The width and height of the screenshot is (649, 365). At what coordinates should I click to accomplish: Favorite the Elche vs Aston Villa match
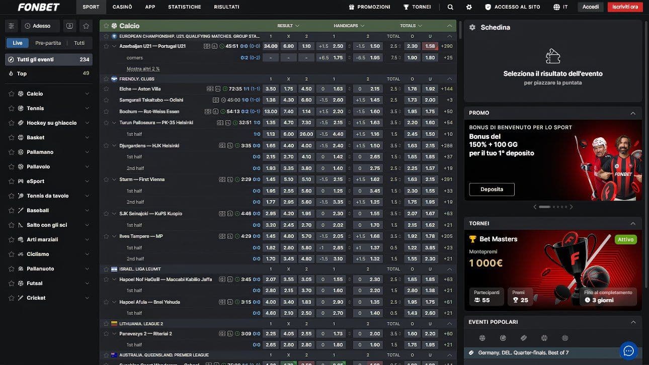click(x=106, y=89)
